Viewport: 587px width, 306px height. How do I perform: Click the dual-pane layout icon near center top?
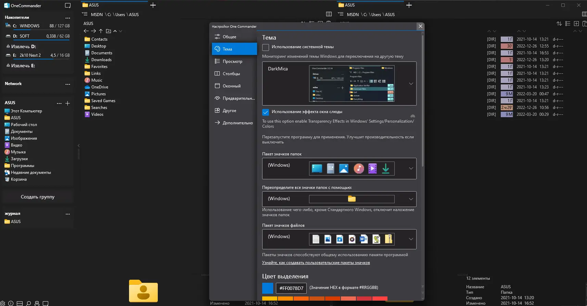329,14
